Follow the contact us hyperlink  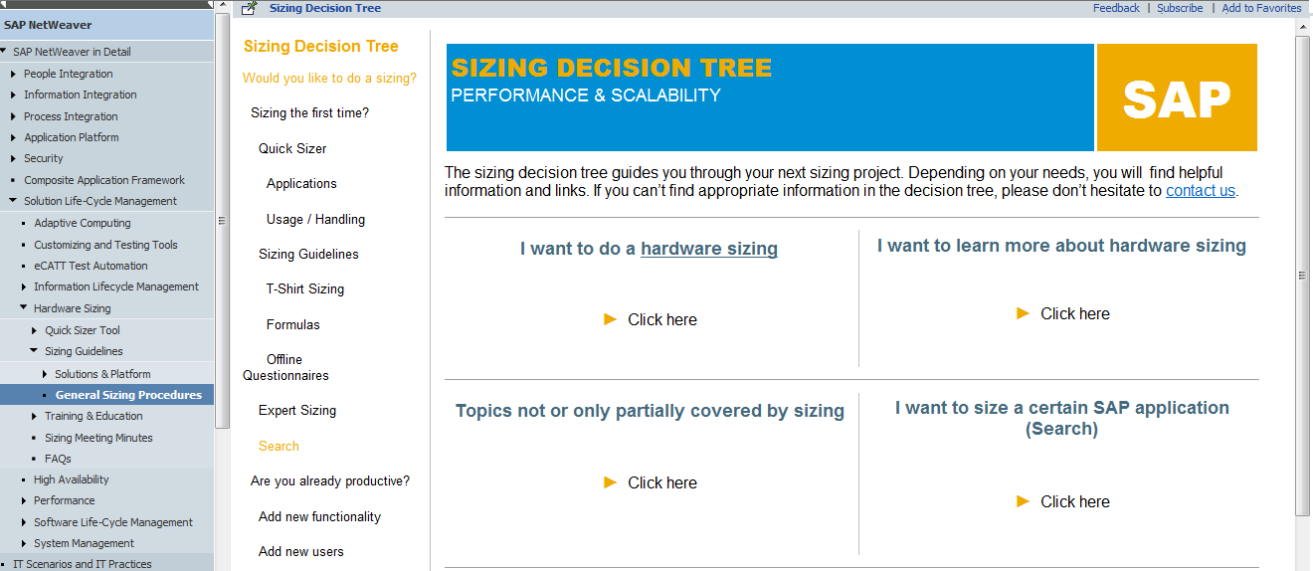[x=1201, y=191]
